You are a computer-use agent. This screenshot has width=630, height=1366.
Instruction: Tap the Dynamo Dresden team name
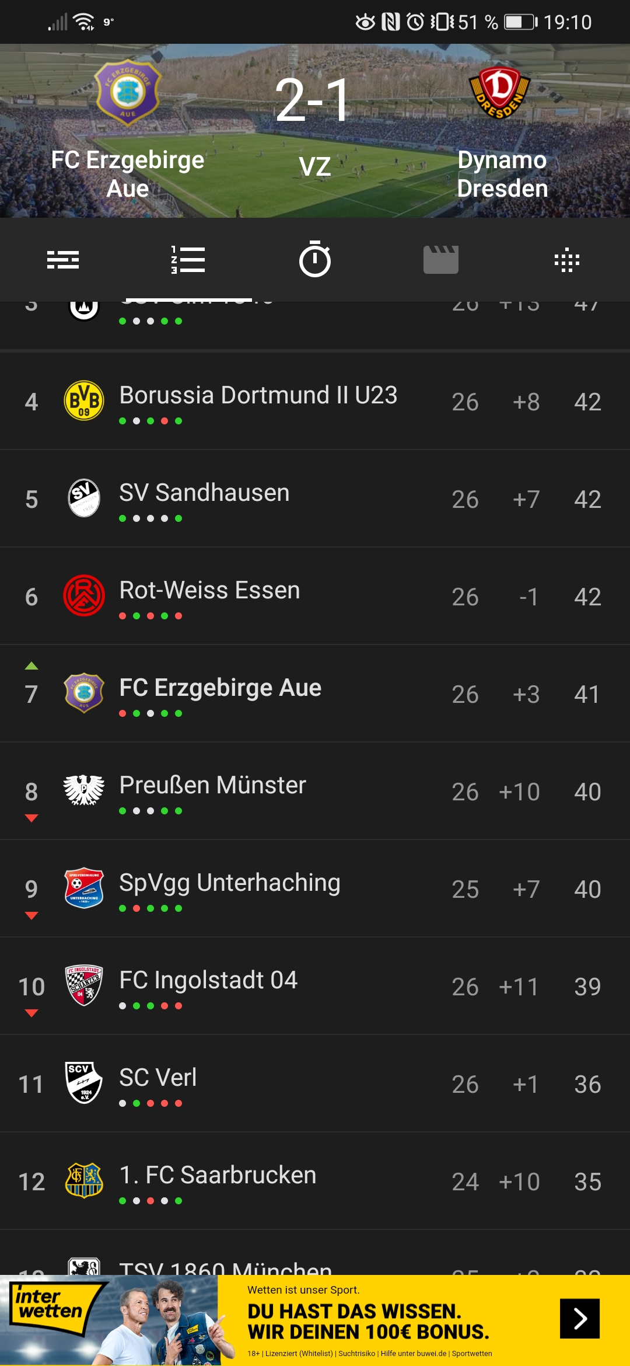(502, 174)
